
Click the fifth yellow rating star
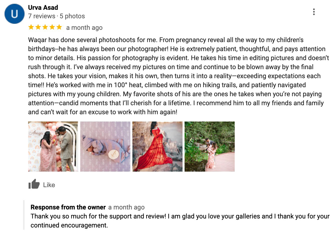pos(59,27)
